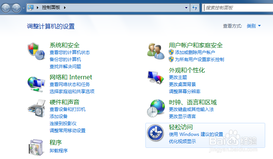Screen dimensions: 273x159
Task: Click the 为所有用户设置家长控制 link text
Action: tap(200, 60)
